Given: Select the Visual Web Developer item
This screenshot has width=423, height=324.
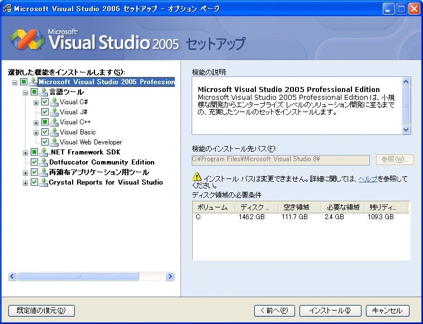Looking at the screenshot, I should [x=91, y=142].
